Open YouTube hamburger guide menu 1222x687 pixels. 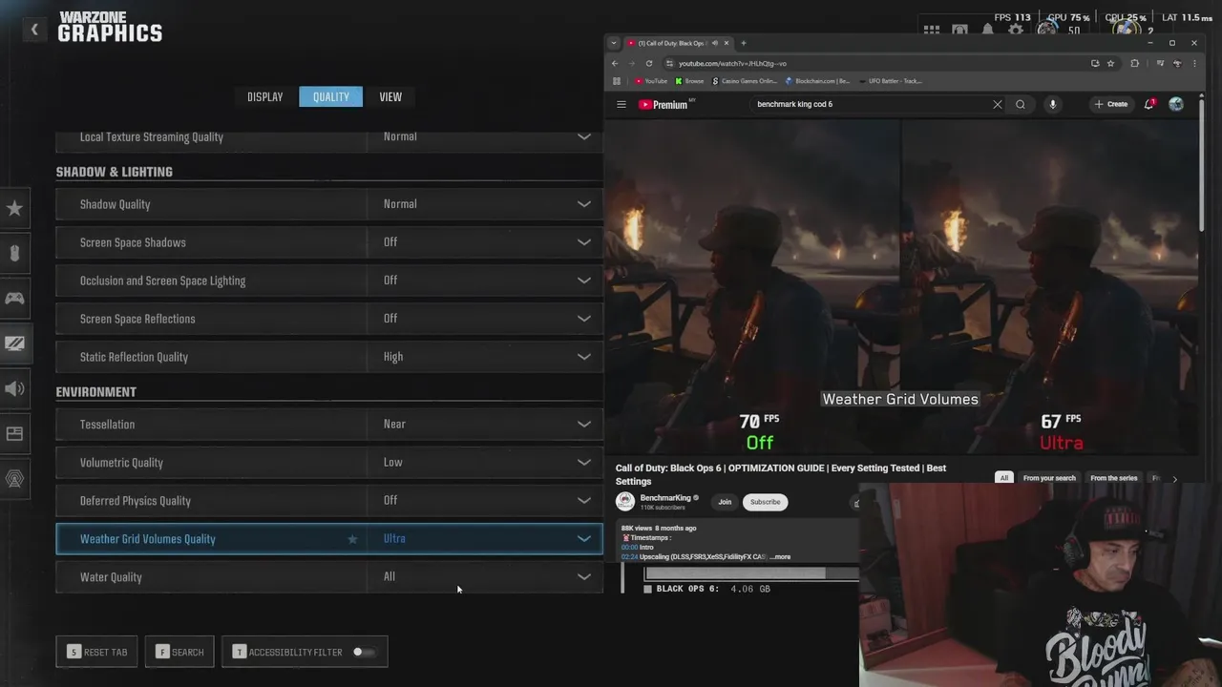pyautogui.click(x=622, y=104)
